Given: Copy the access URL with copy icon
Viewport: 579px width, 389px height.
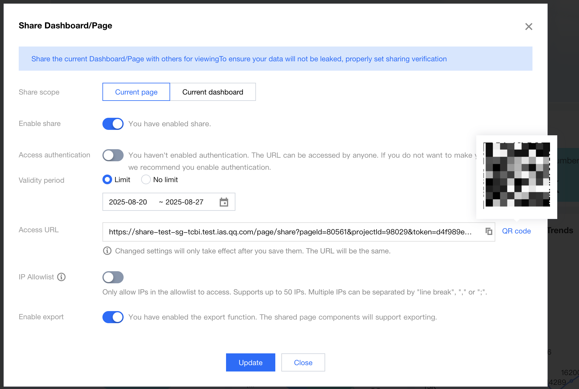Looking at the screenshot, I should [x=489, y=232].
